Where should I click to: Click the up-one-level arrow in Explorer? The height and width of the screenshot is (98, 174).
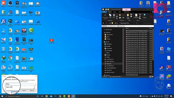[x=110, y=23]
